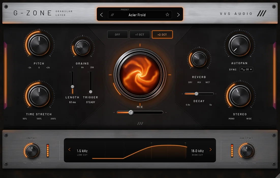This screenshot has height=178, width=280.
Task: Click the right arrow in filter display
Action: pos(211,150)
